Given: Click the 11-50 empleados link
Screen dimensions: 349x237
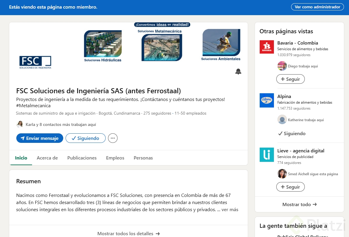Looking at the screenshot, I should [190, 113].
